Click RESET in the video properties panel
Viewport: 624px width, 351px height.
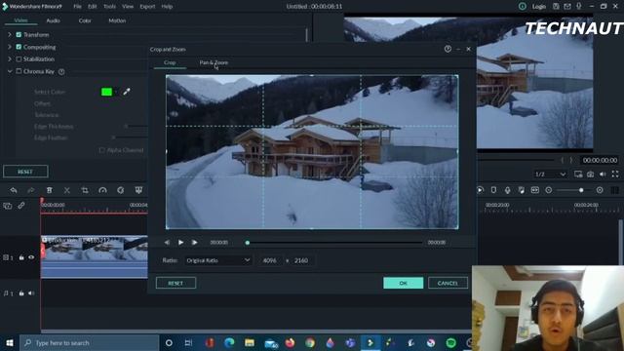pyautogui.click(x=25, y=172)
